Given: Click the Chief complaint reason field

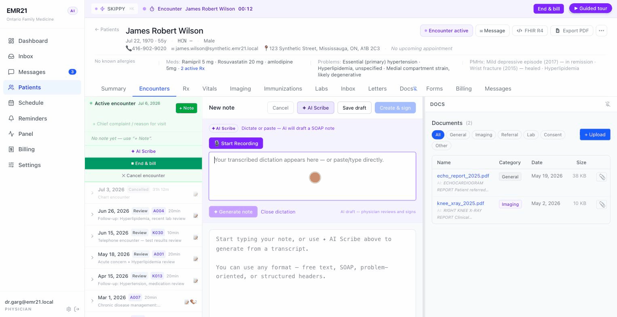Looking at the screenshot, I should coord(143,124).
